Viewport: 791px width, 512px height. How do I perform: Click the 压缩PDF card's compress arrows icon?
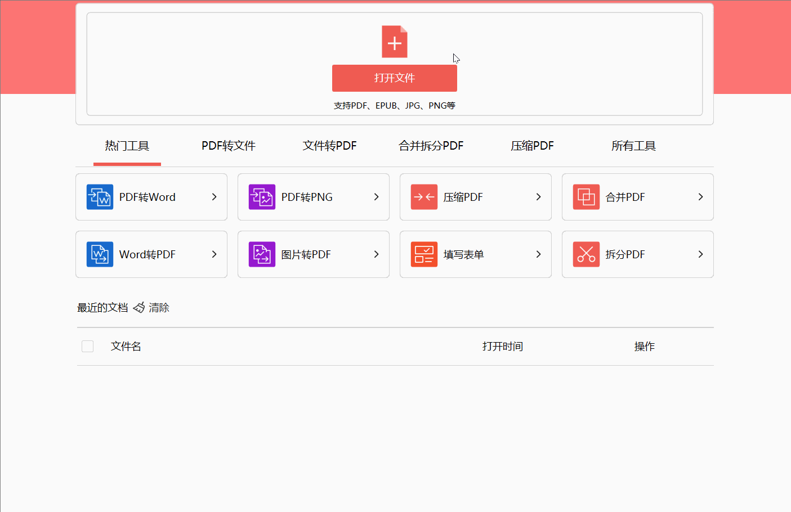click(424, 197)
